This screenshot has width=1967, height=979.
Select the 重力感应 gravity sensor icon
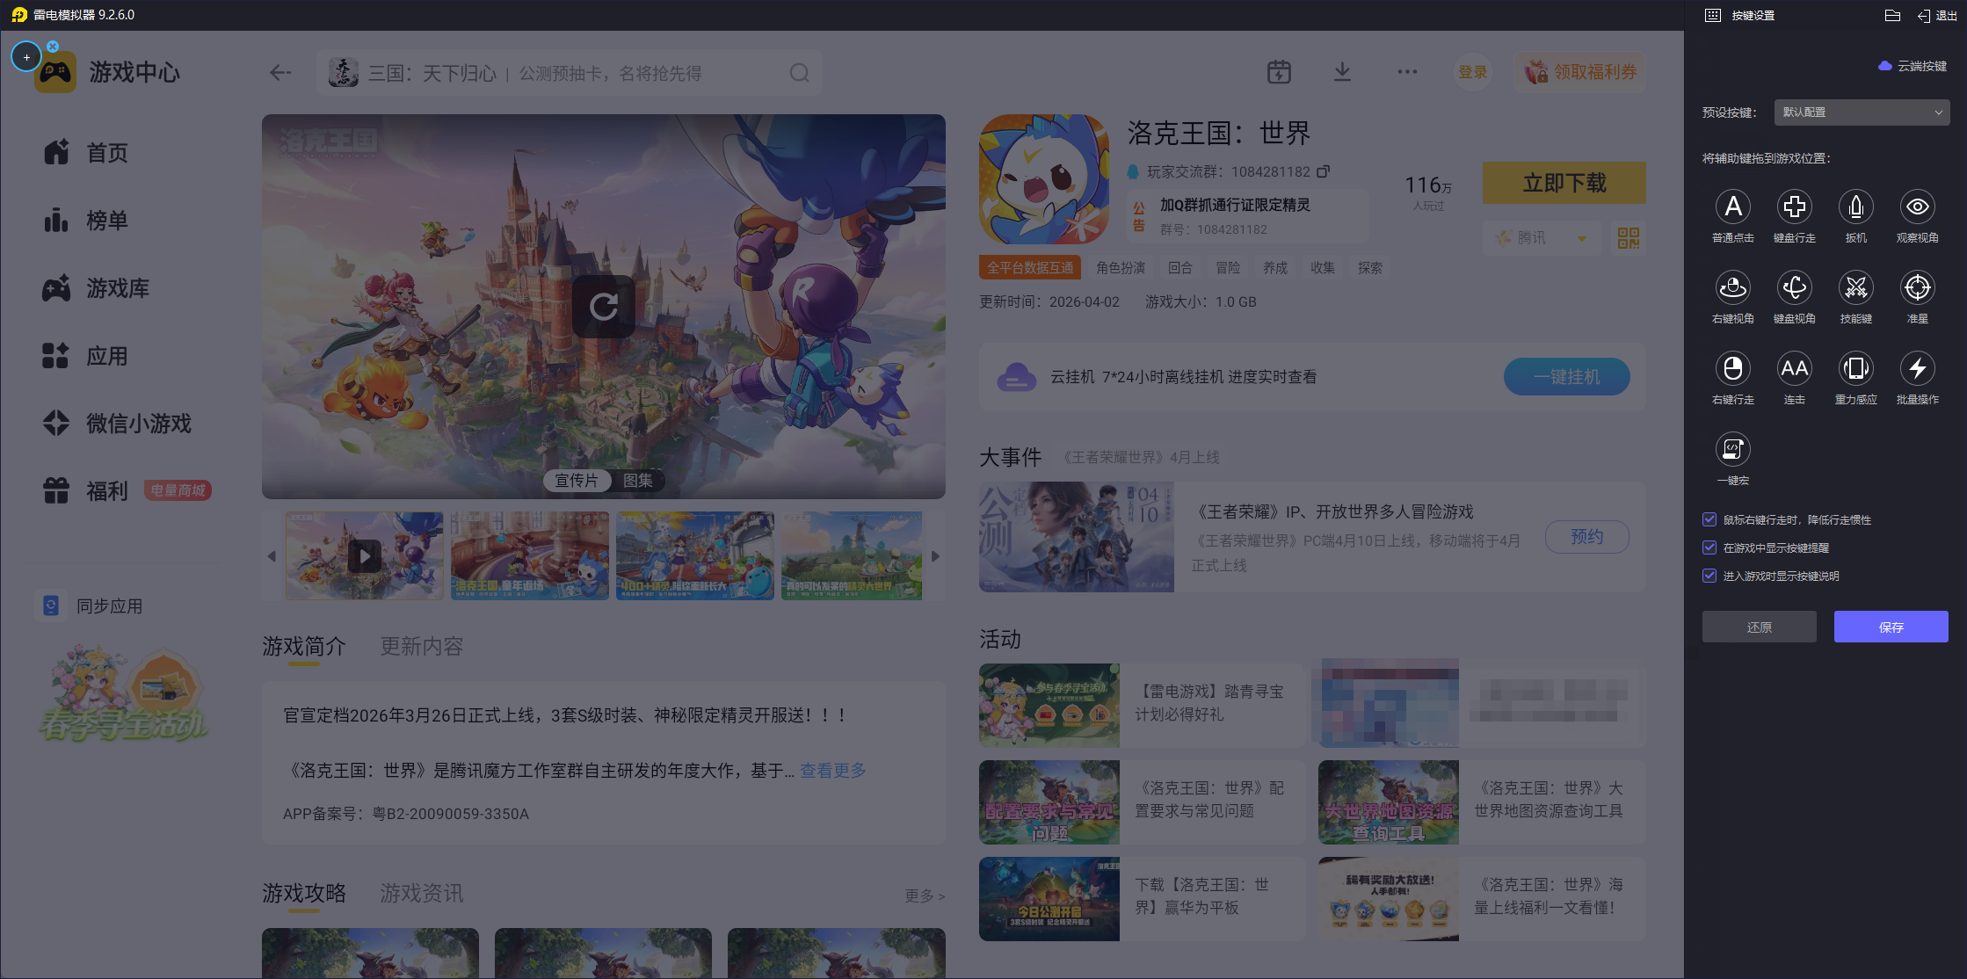pos(1855,369)
